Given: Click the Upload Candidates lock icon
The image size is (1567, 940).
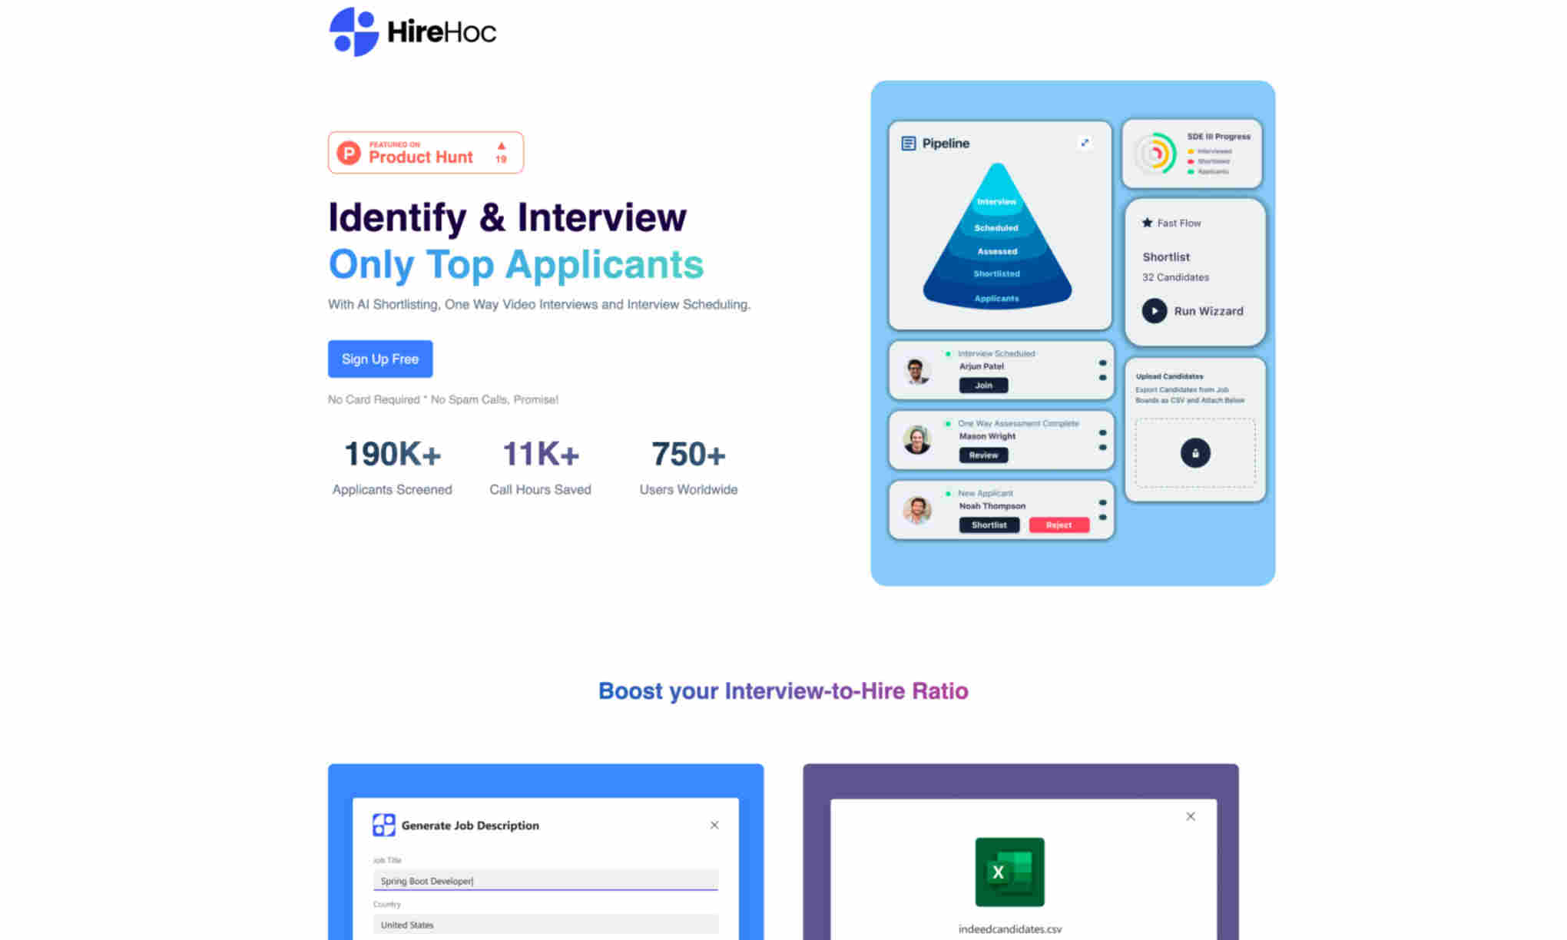Looking at the screenshot, I should pyautogui.click(x=1193, y=452).
